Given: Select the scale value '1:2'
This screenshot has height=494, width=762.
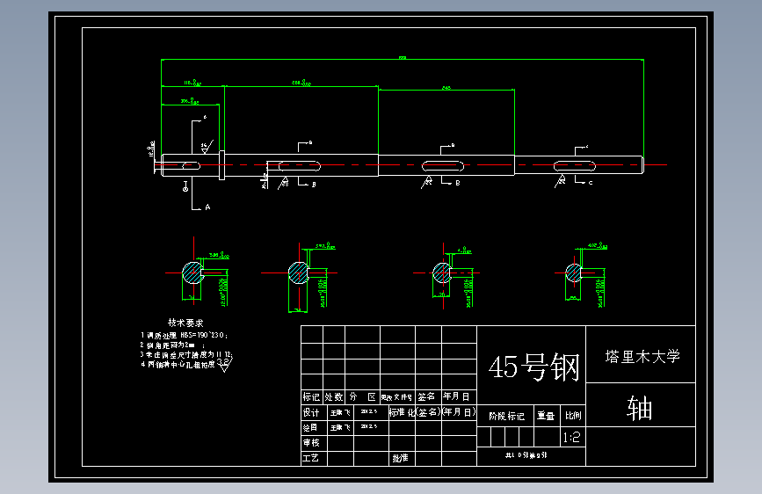Looking at the screenshot, I should tap(571, 438).
